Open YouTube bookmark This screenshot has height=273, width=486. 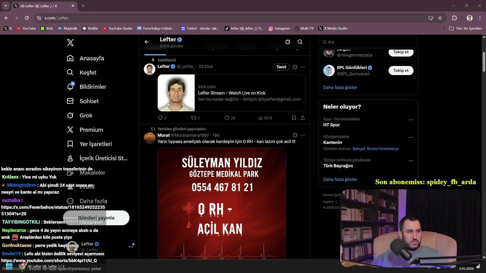coord(26,28)
